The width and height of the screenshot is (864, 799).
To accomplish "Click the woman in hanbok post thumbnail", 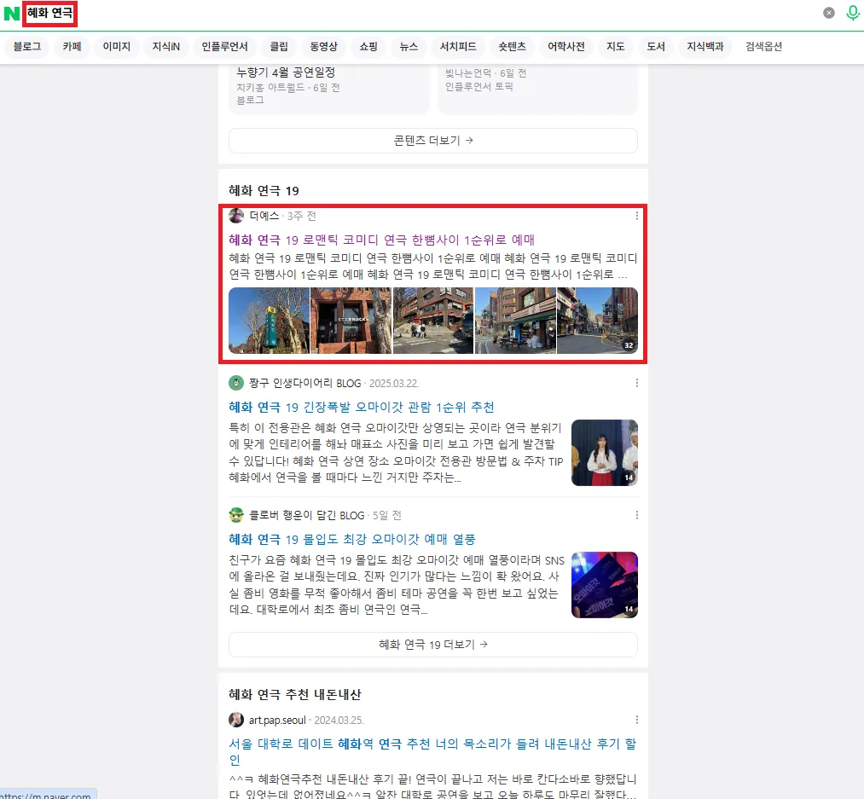I will tap(605, 453).
